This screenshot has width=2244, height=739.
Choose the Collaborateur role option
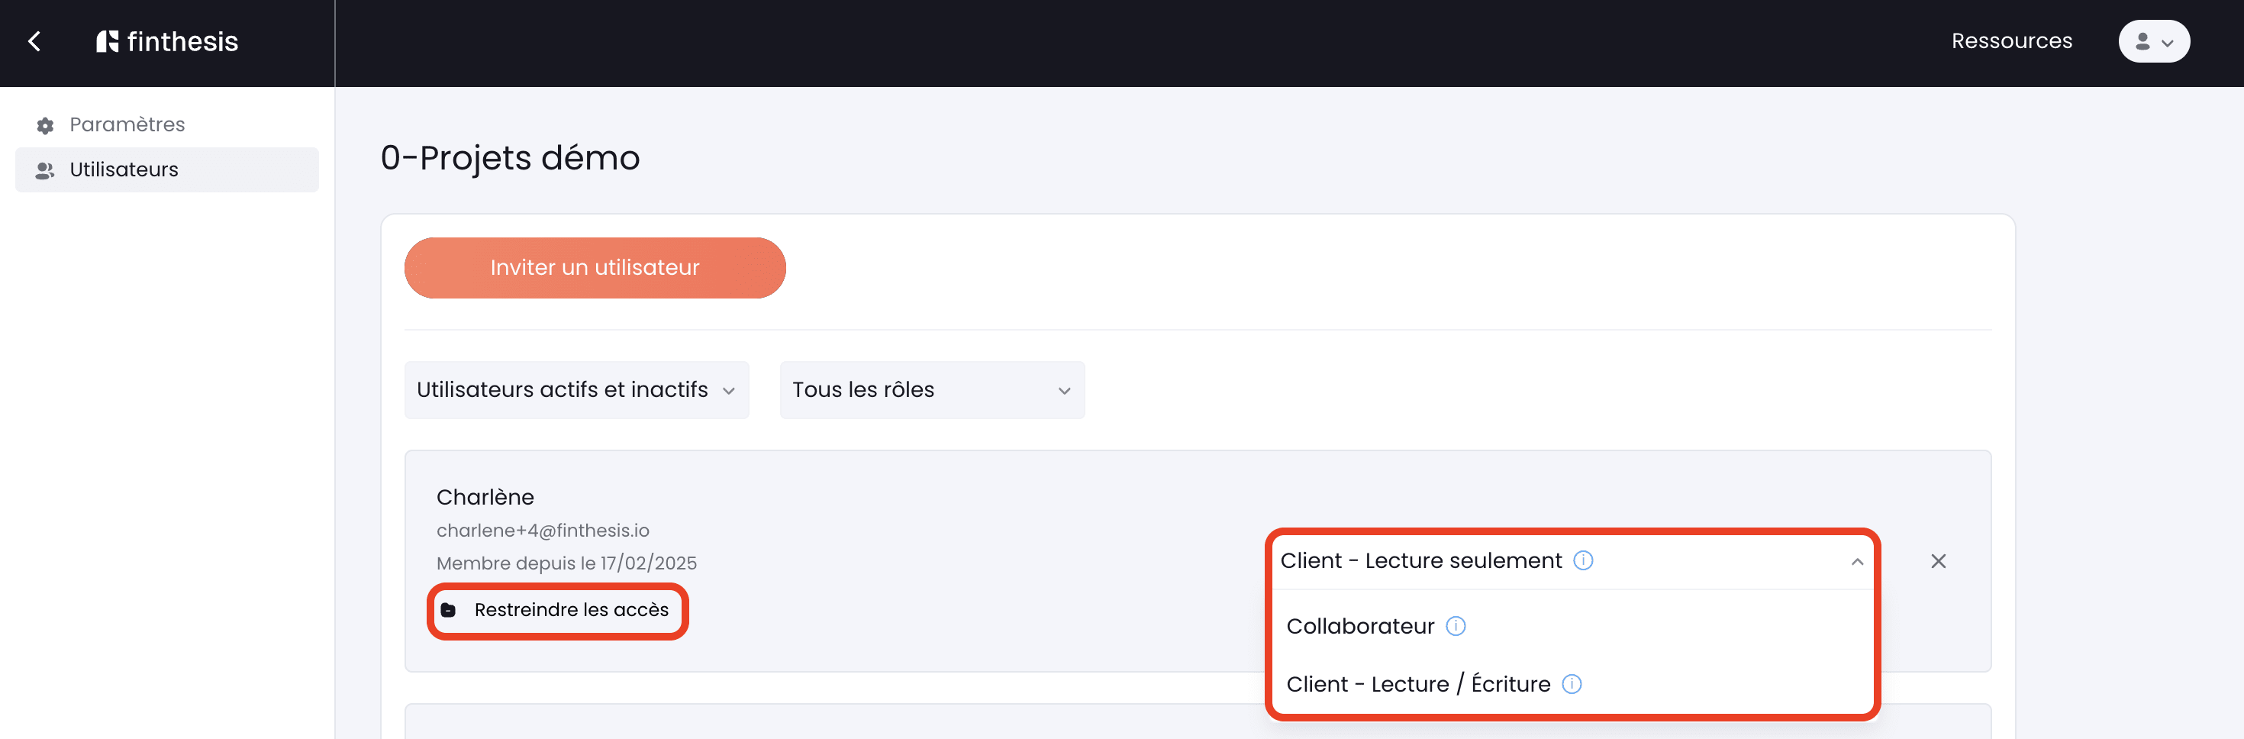tap(1360, 626)
